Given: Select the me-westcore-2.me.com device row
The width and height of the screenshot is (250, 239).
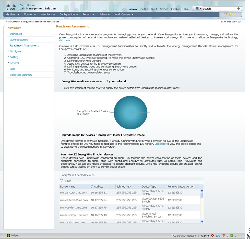Looking at the screenshot, I should (130, 200).
